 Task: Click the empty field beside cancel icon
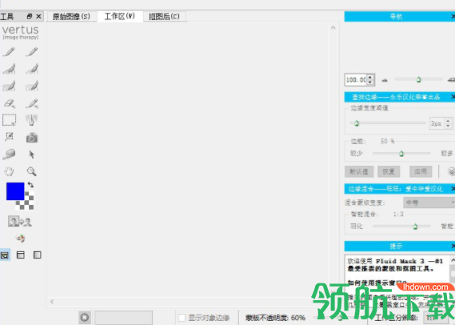coord(124,318)
